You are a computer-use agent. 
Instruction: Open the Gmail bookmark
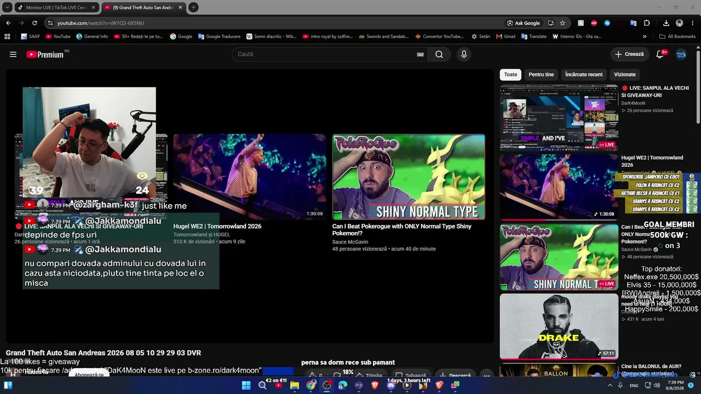(505, 37)
